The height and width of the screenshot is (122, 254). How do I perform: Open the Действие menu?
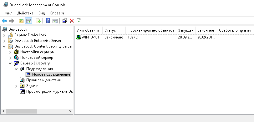coord(25,13)
